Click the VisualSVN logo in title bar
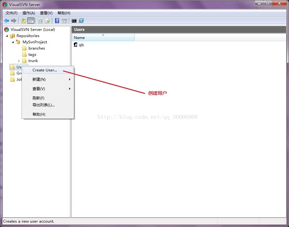Image resolution: width=289 pixels, height=227 pixels. (5, 5)
